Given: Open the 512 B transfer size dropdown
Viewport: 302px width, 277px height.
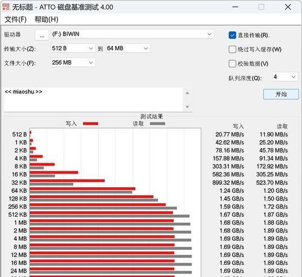Looking at the screenshot, I should pos(72,48).
